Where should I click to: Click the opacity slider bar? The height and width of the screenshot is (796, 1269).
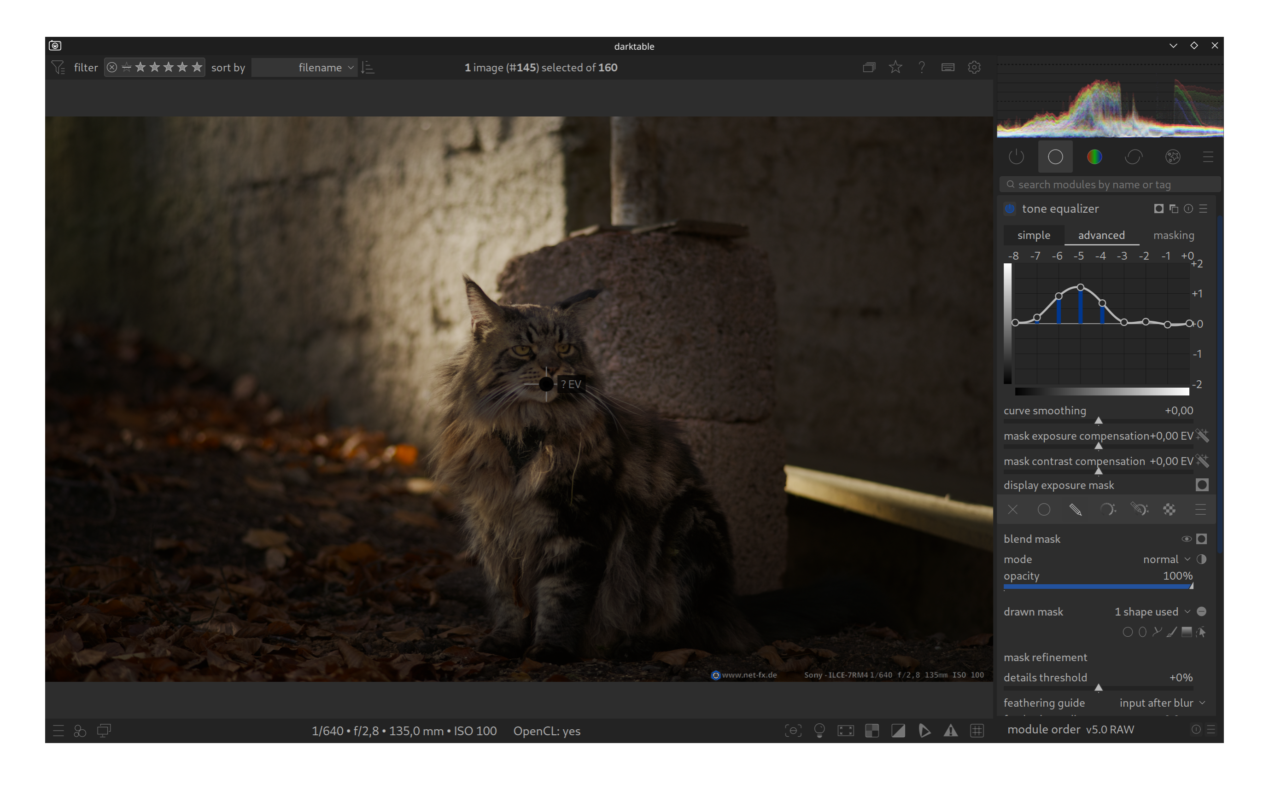pyautogui.click(x=1097, y=586)
